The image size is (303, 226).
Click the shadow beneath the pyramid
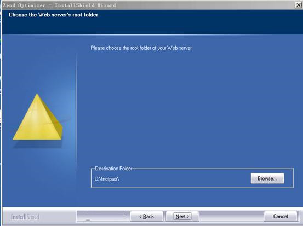click(38, 144)
